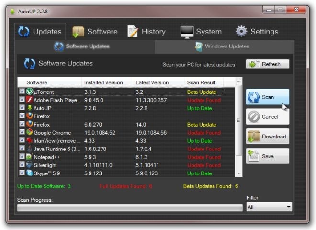
Task: Click the Cancel button
Action: click(x=268, y=116)
